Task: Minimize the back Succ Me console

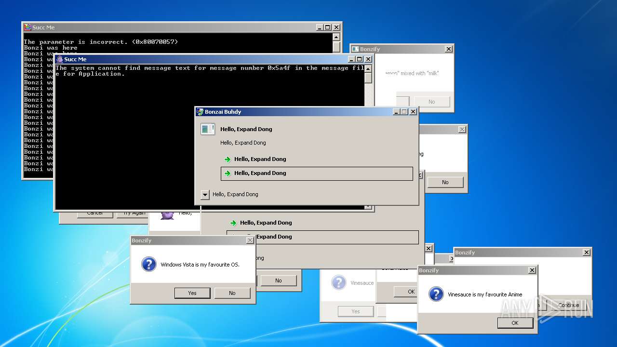Action: (x=320, y=27)
